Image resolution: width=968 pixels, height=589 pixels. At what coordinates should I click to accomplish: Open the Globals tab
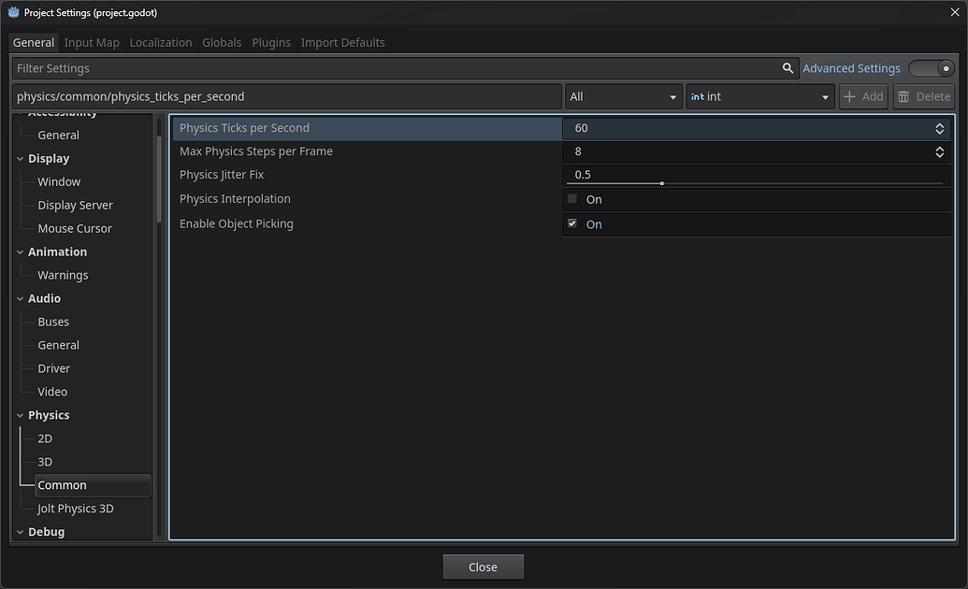click(x=222, y=42)
